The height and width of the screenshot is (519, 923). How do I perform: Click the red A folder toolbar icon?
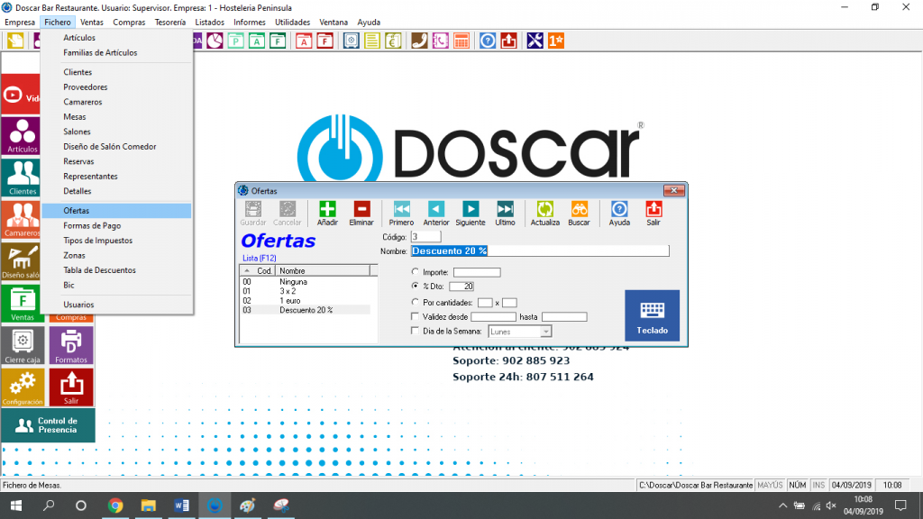click(x=304, y=41)
